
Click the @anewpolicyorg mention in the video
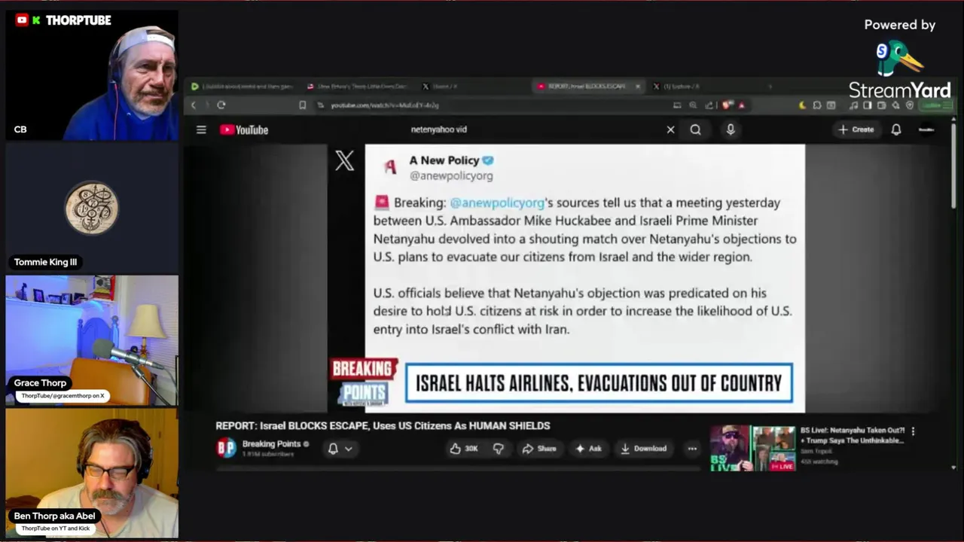(x=497, y=202)
